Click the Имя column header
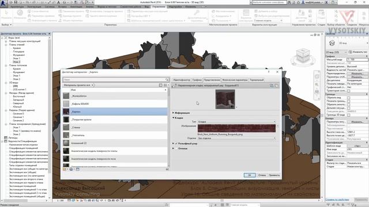369x207 pixels. pos(73,90)
